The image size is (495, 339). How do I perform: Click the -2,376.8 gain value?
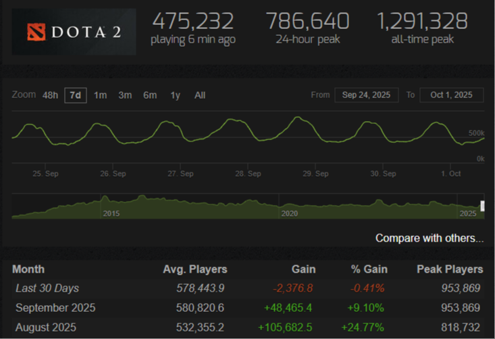pyautogui.click(x=293, y=288)
